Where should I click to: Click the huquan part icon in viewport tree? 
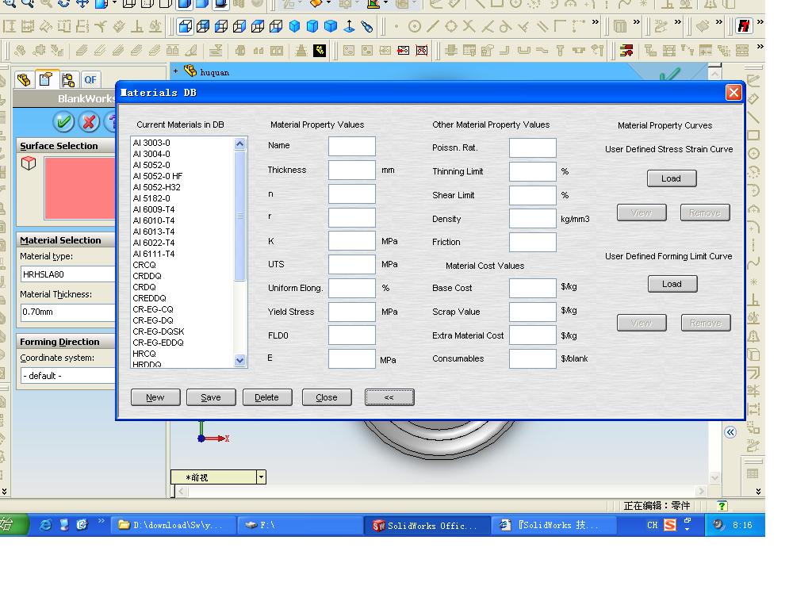(x=190, y=71)
